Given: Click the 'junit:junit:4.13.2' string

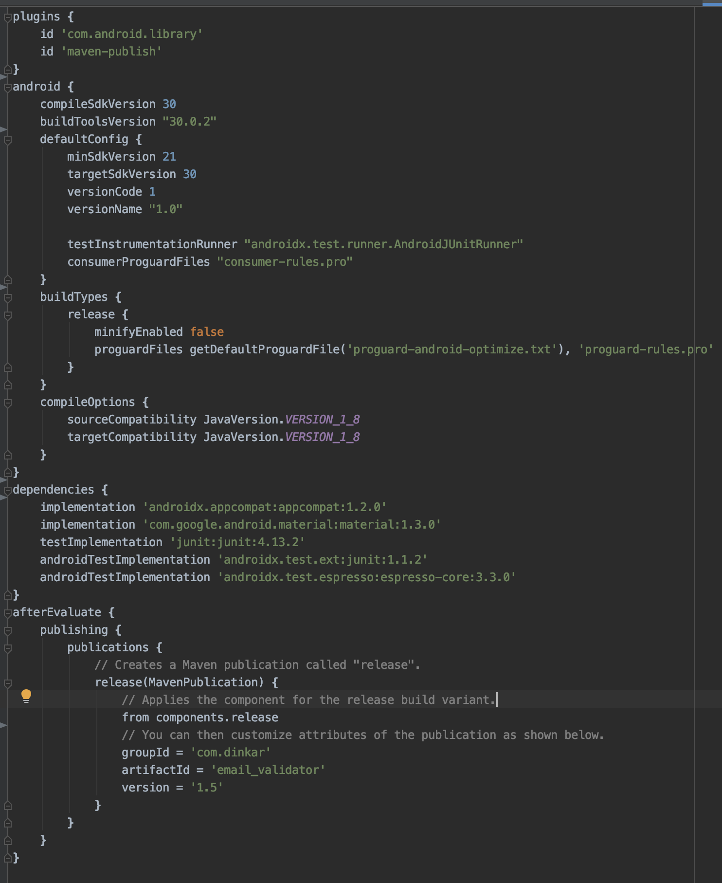Looking at the screenshot, I should [237, 542].
